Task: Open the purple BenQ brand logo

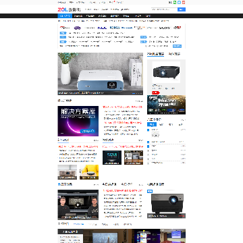Action: [78, 28]
